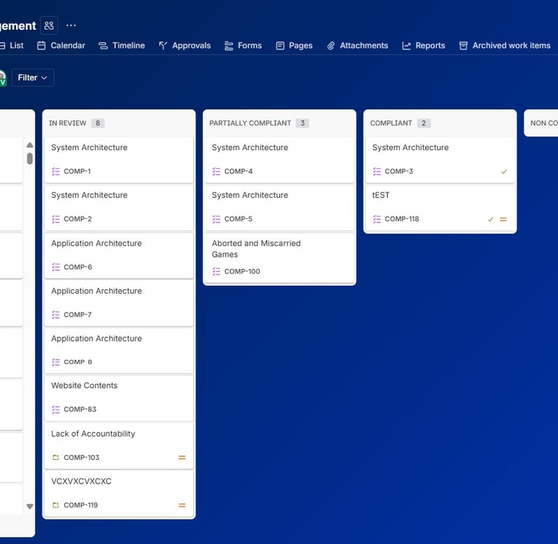The height and width of the screenshot is (544, 558).
Task: Click the issue type icon on COMP-100
Action: [x=217, y=271]
